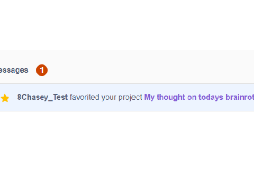Viewport: 254px width, 190px height.
Task: Click the word 'project' in the notification
Action: pyautogui.click(x=130, y=97)
